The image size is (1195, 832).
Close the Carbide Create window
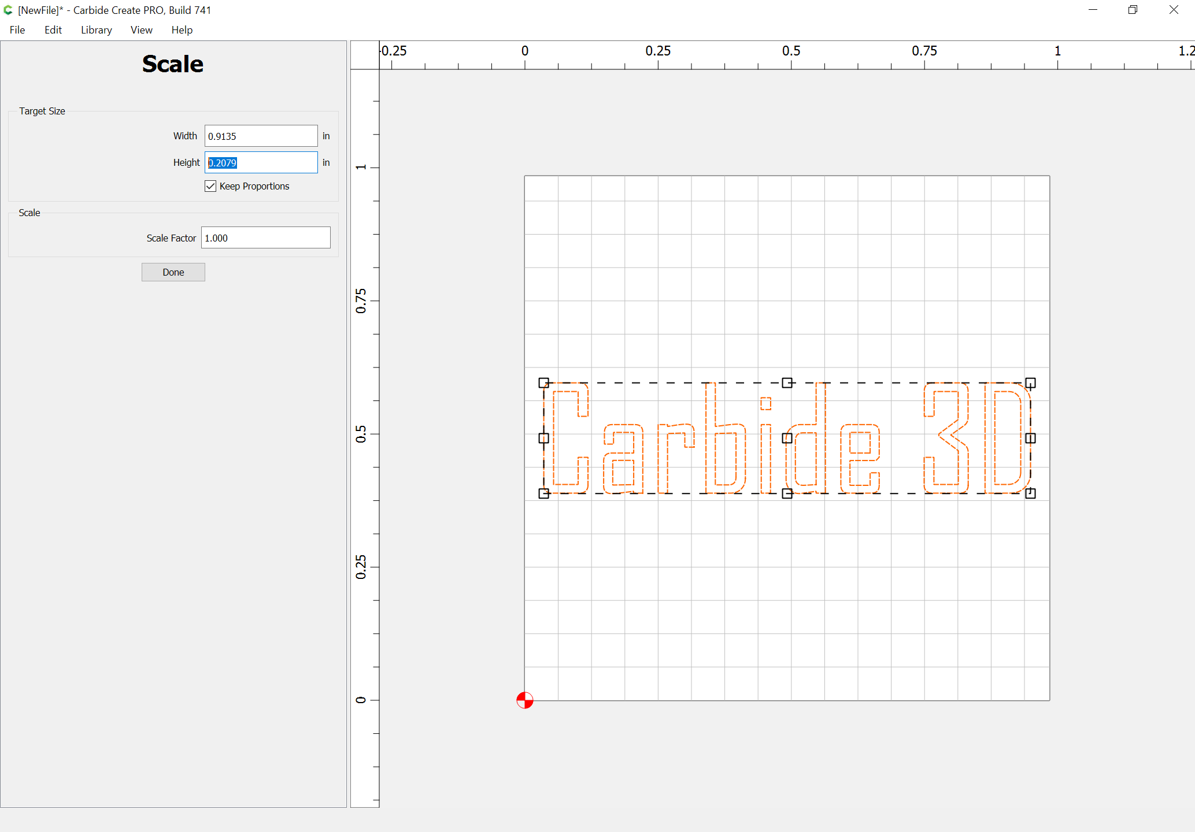pos(1174,10)
